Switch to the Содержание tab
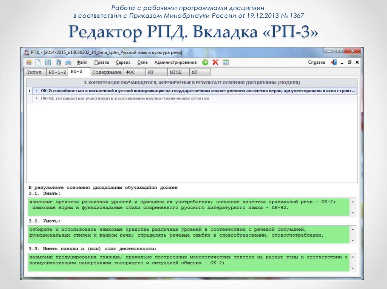Screen dimensions: 387x289 coord(107,72)
